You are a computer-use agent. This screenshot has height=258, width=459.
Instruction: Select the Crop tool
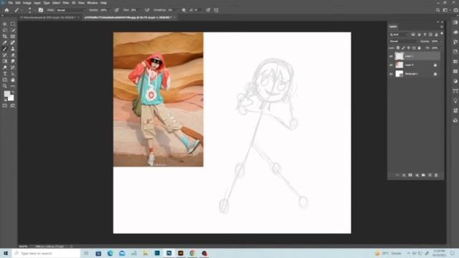pos(5,37)
